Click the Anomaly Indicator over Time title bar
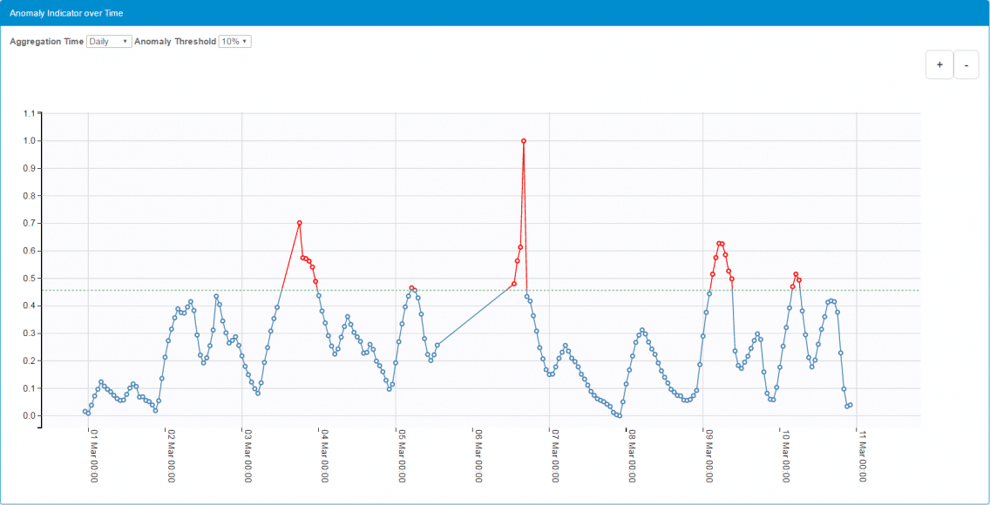 tap(65, 12)
